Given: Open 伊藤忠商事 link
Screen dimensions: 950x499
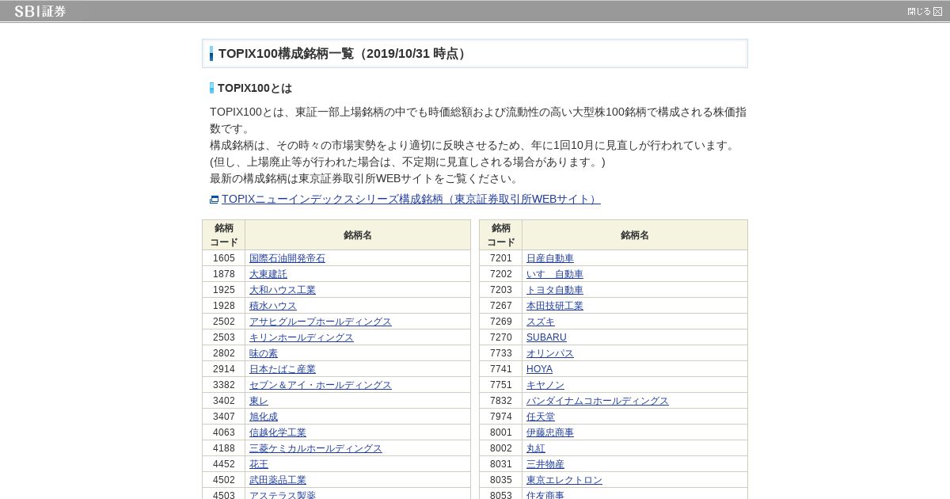Looking at the screenshot, I should tap(550, 432).
